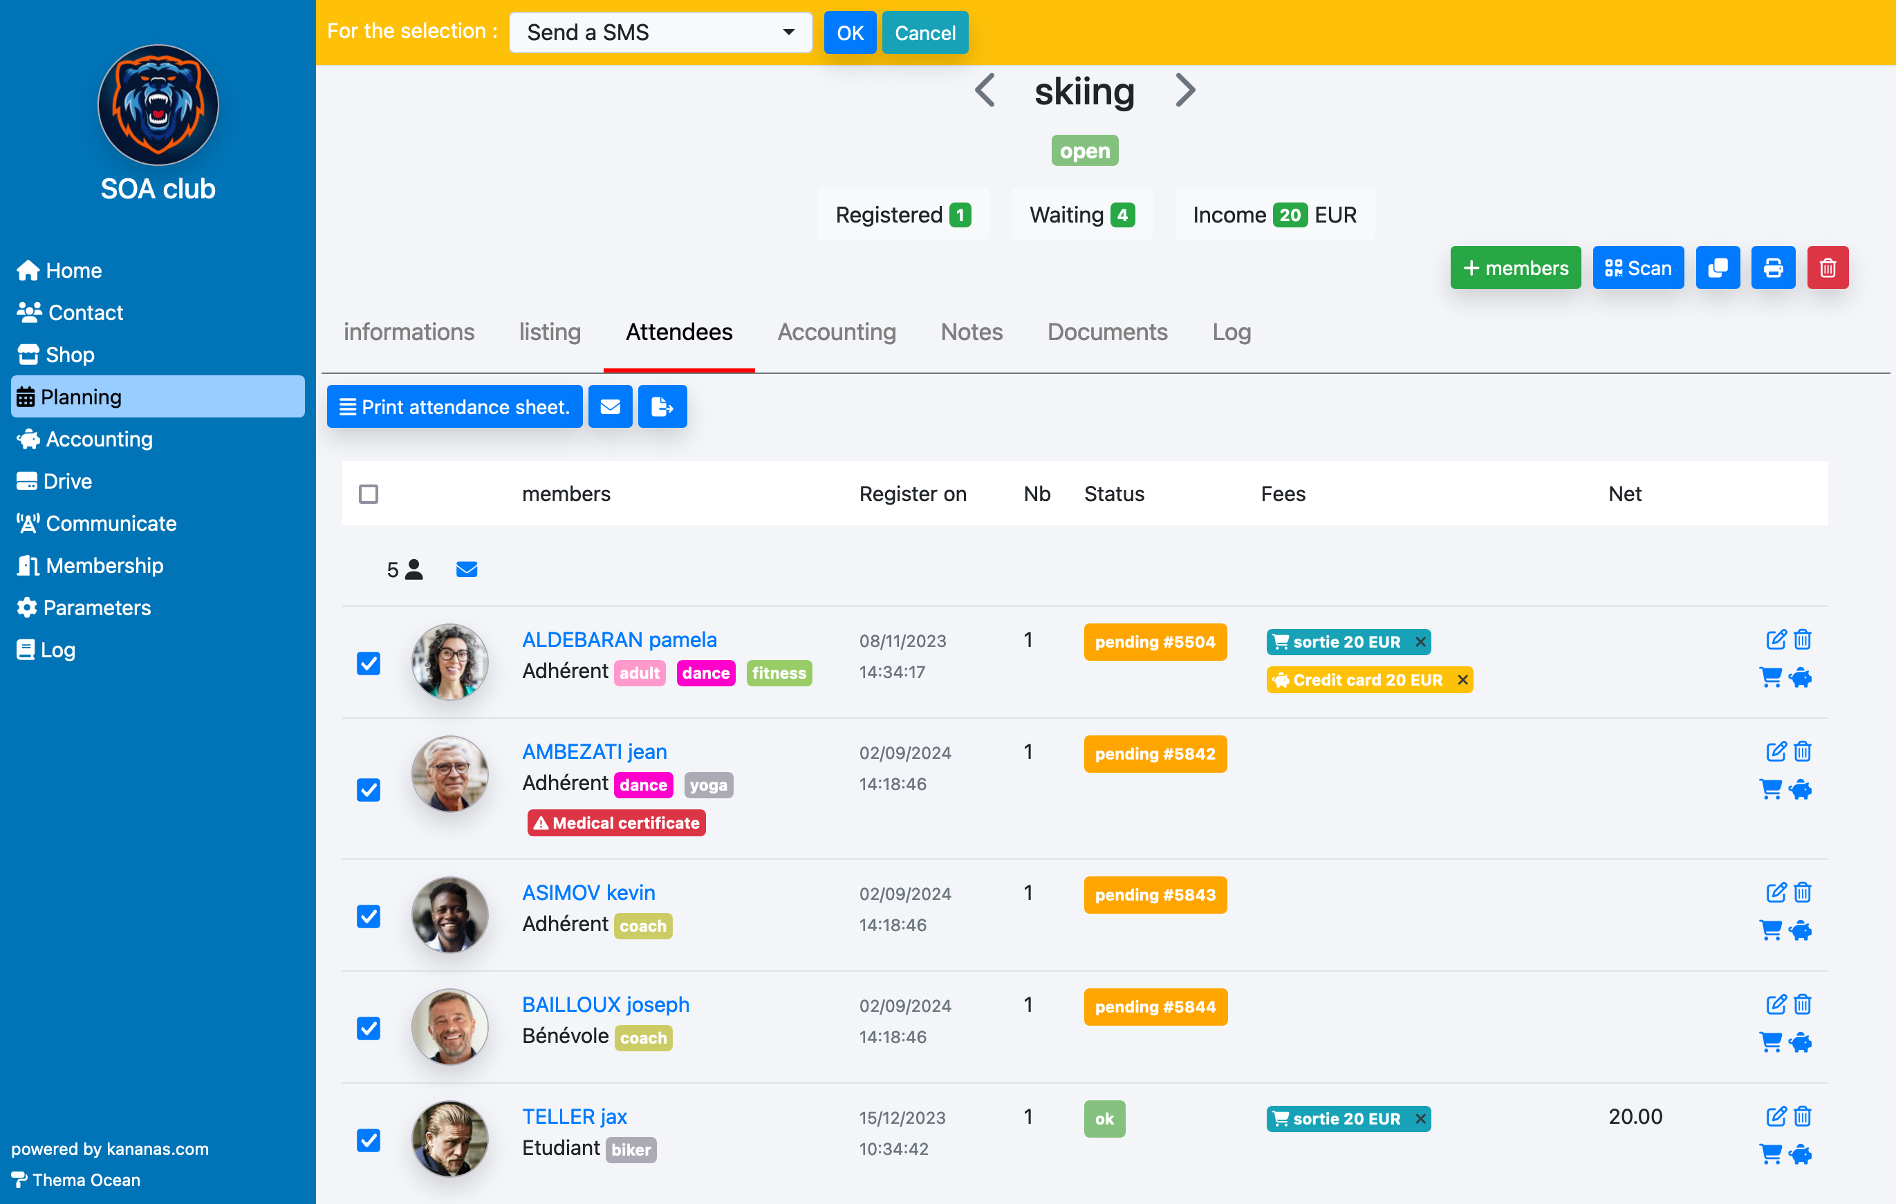Screen dimensions: 1896x1204
Task: Open the Send a SMS action dropdown
Action: pos(660,32)
